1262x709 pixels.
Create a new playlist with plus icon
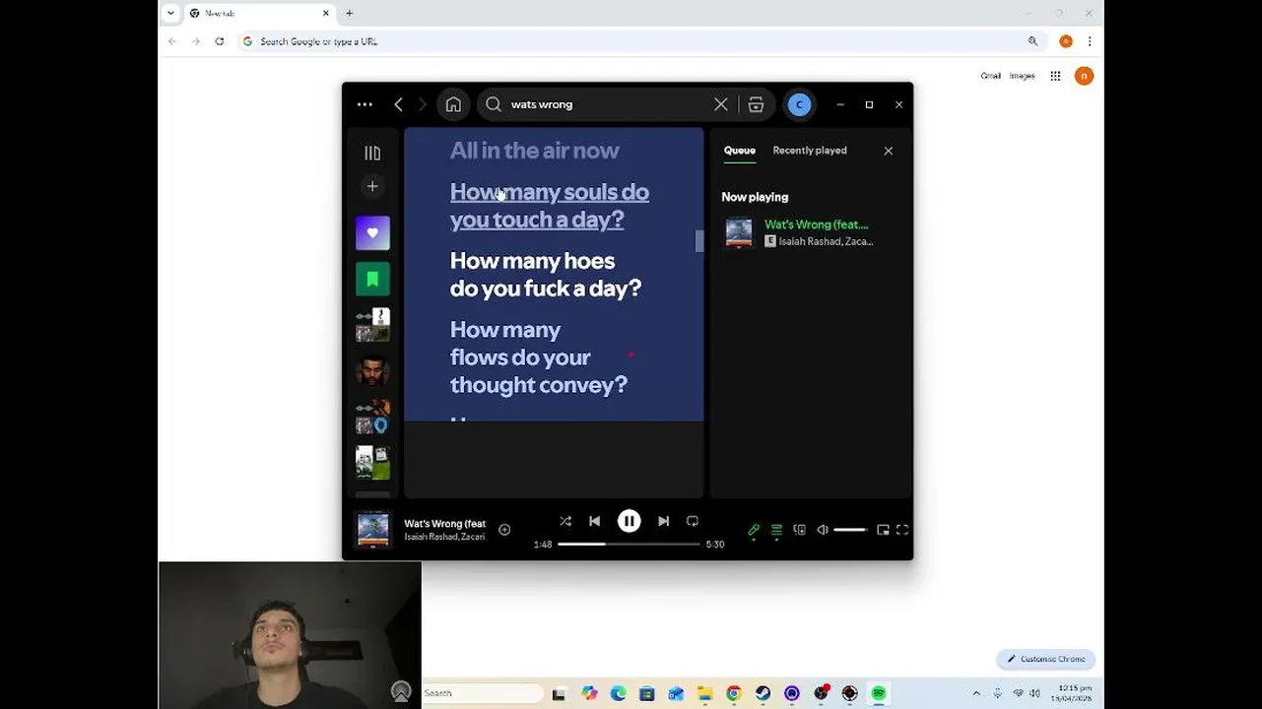pyautogui.click(x=372, y=186)
